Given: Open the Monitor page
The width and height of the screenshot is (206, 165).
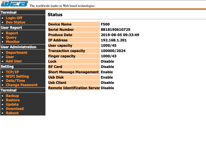Looking at the screenshot, I should coord(13,42).
